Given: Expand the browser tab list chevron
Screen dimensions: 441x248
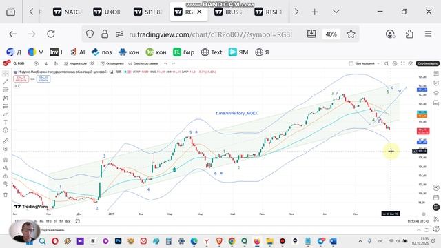Looking at the screenshot, I should (336, 12).
